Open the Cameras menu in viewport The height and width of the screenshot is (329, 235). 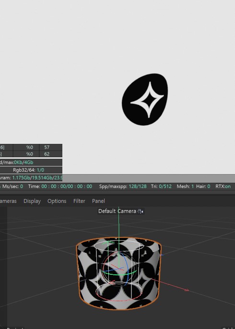tap(8, 201)
